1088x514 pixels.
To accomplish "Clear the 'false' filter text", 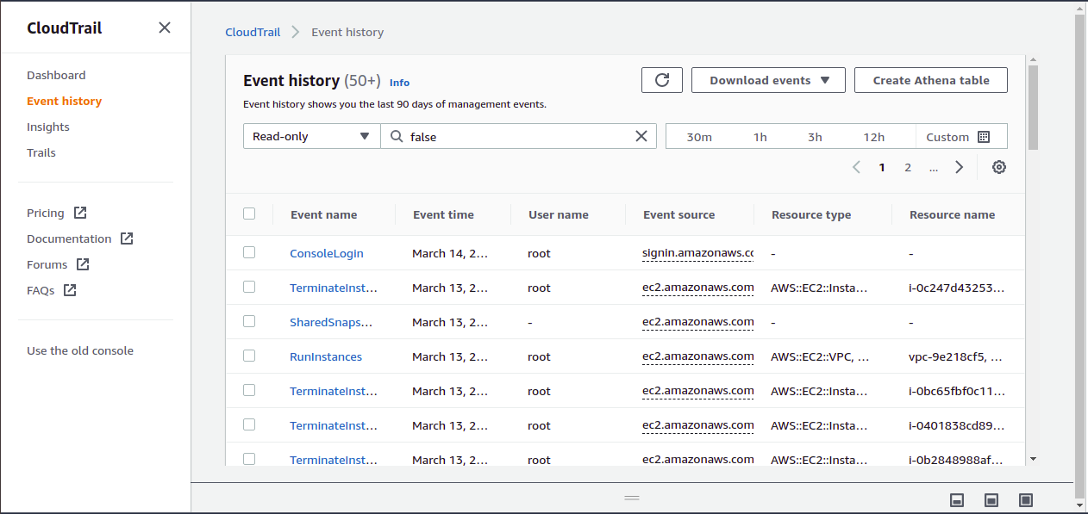I will tap(641, 136).
